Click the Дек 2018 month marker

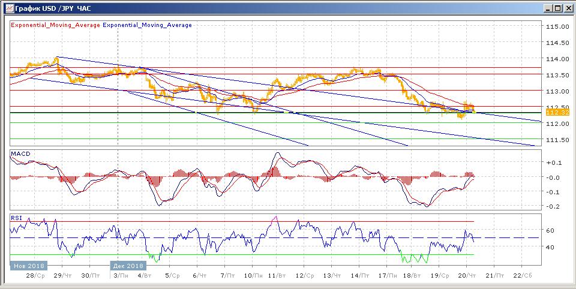[128, 266]
